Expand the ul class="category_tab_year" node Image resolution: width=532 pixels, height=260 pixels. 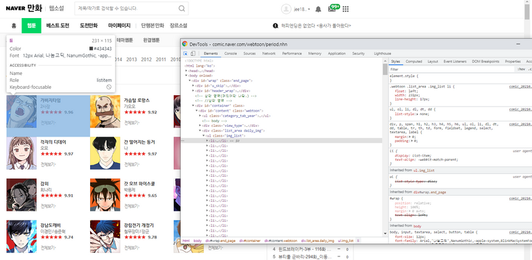pos(199,116)
